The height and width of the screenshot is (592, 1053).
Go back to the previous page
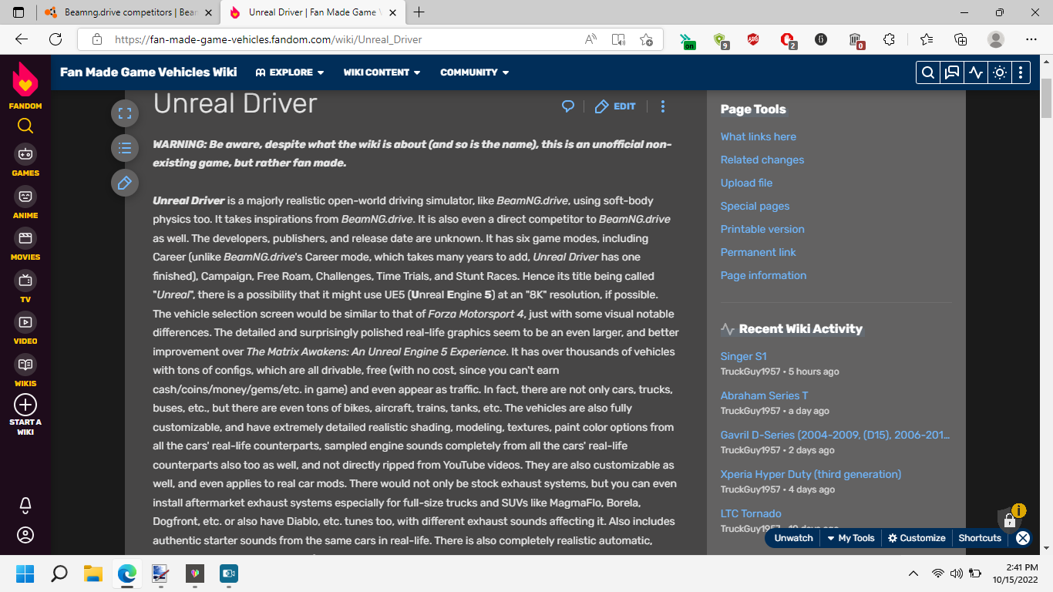[x=22, y=39]
